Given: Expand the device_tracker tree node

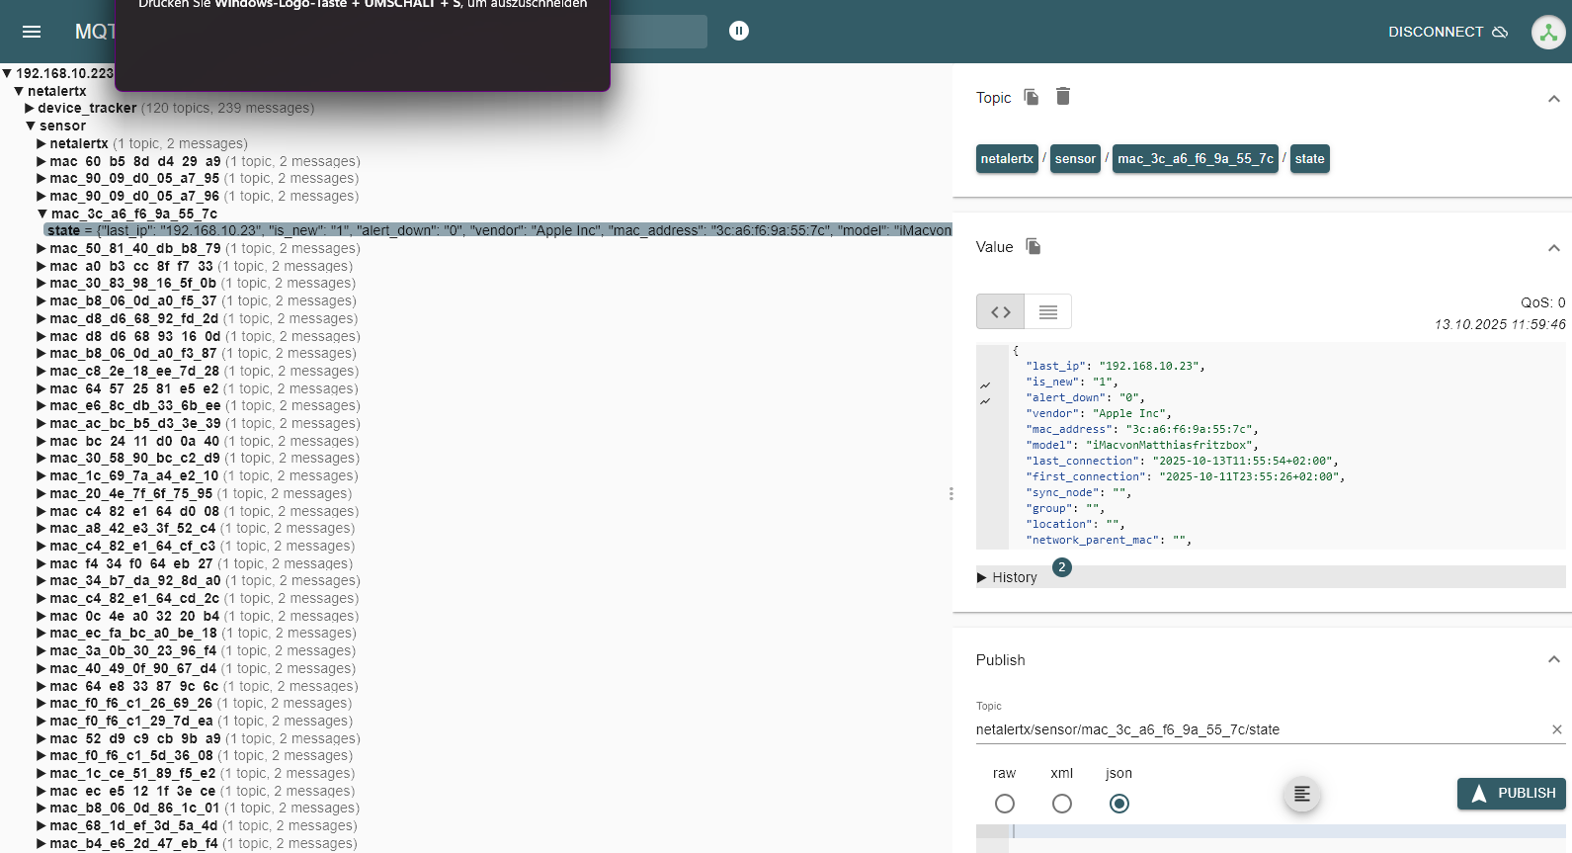Looking at the screenshot, I should click(31, 109).
